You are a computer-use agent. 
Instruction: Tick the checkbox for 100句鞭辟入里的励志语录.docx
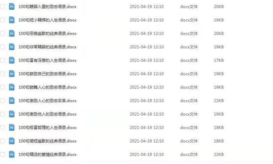coord(2,7)
